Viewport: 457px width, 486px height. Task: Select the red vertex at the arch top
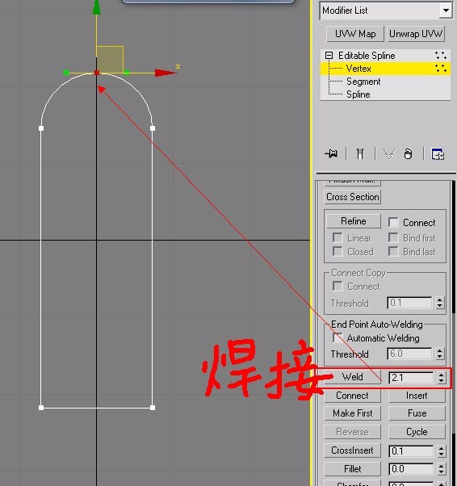[97, 73]
